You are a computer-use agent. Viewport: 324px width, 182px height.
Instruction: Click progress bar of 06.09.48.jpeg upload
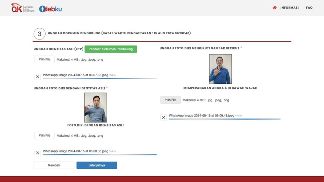(x=225, y=119)
